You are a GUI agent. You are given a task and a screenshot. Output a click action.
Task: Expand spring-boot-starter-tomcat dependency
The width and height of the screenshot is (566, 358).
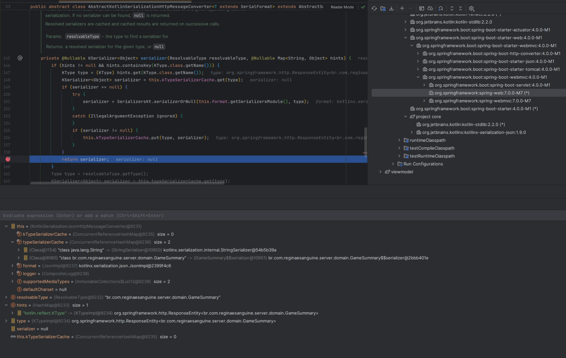click(418, 69)
